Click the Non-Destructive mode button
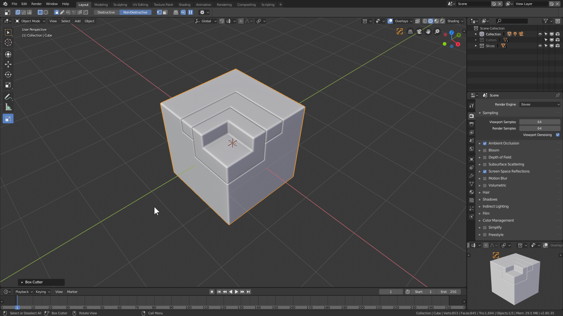The width and height of the screenshot is (563, 316). pos(135,12)
